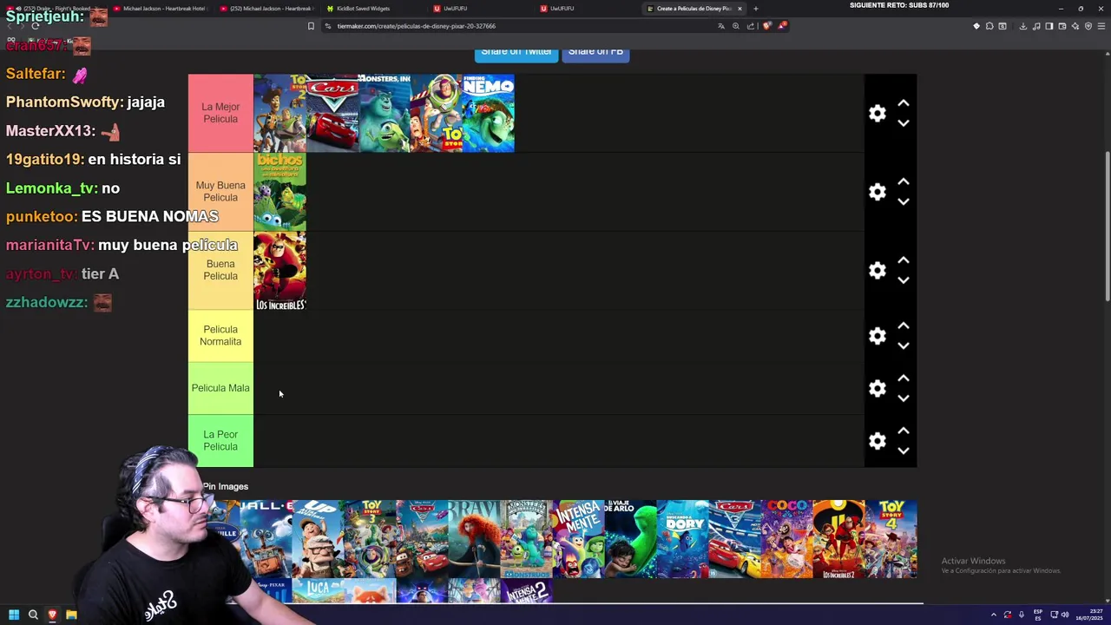The width and height of the screenshot is (1111, 625).
Task: Click the tiermaker.com address bar
Action: (521, 26)
